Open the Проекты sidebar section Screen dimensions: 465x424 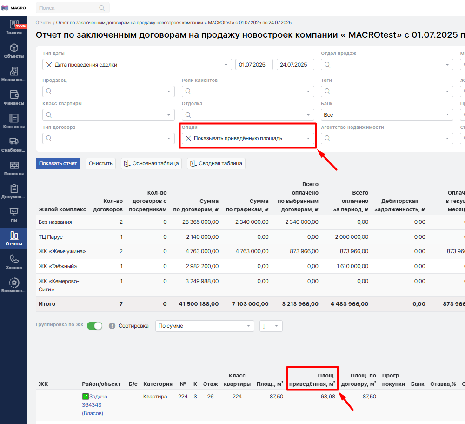[13, 168]
